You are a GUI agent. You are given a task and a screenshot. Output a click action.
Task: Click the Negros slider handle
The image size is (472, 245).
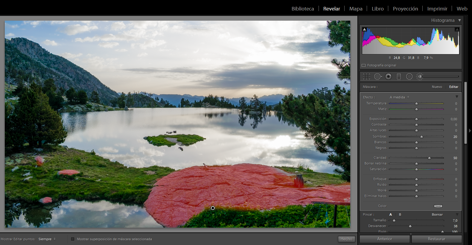coord(416,148)
